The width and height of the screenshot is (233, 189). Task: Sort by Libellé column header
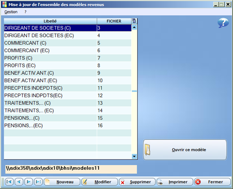pyautogui.click(x=50, y=21)
